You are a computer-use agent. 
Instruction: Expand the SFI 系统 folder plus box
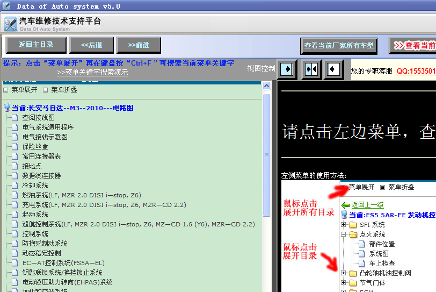[x=344, y=224]
